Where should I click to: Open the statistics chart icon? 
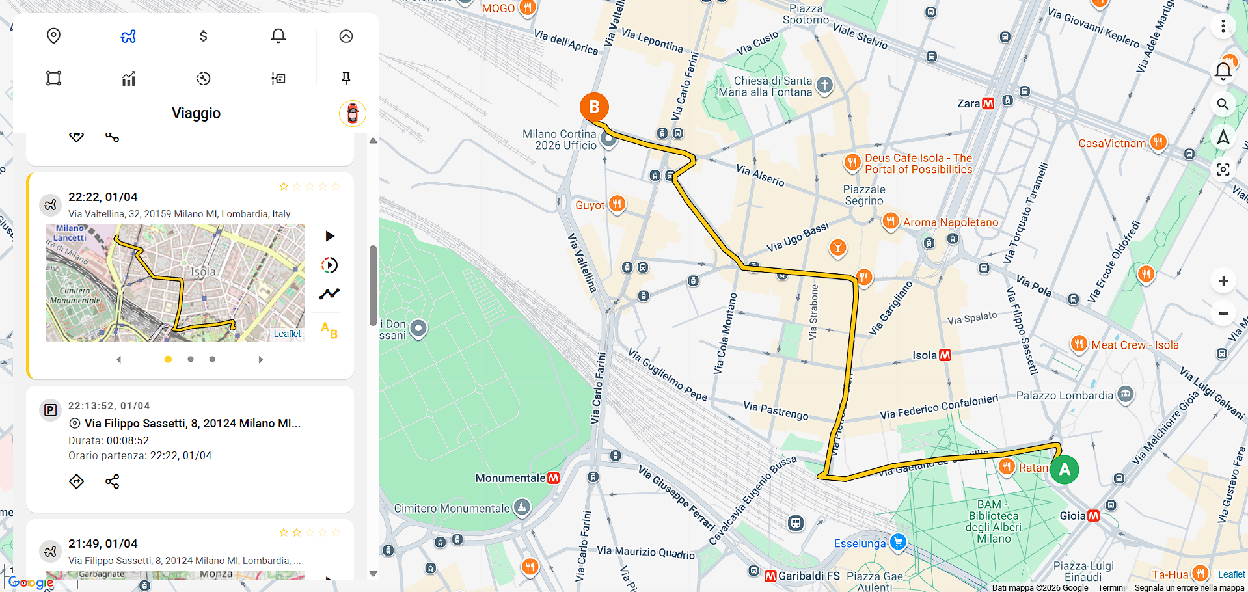(x=128, y=78)
